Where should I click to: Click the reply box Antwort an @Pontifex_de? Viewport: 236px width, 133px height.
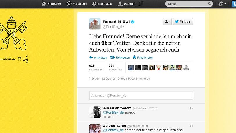point(141,95)
